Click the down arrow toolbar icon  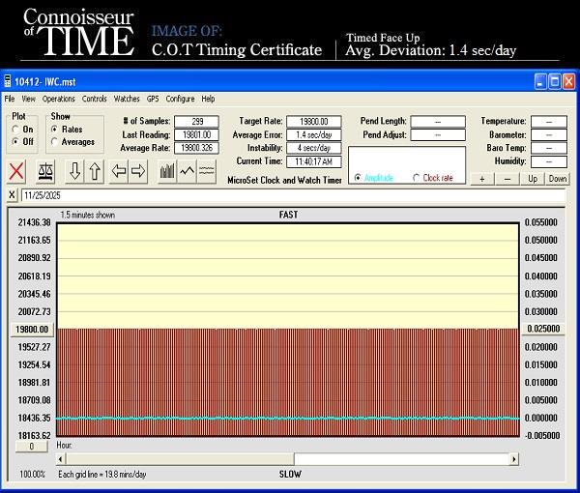tap(75, 172)
